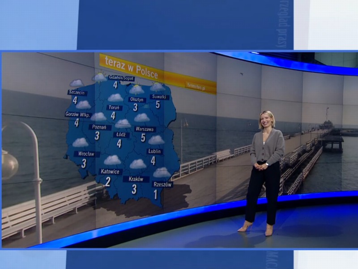The height and width of the screenshot is (269, 358).
Task: Click the cloud icon above Katowice
Action: [113, 160]
